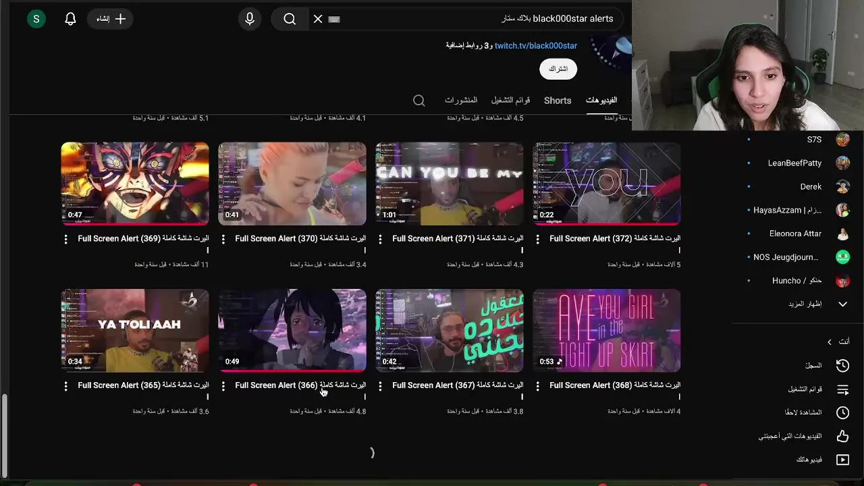Switch to the Videos (الفيديوهات) tab
This screenshot has height=486, width=864.
(x=601, y=100)
